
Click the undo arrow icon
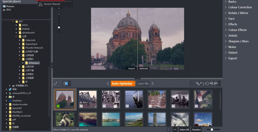(202, 84)
